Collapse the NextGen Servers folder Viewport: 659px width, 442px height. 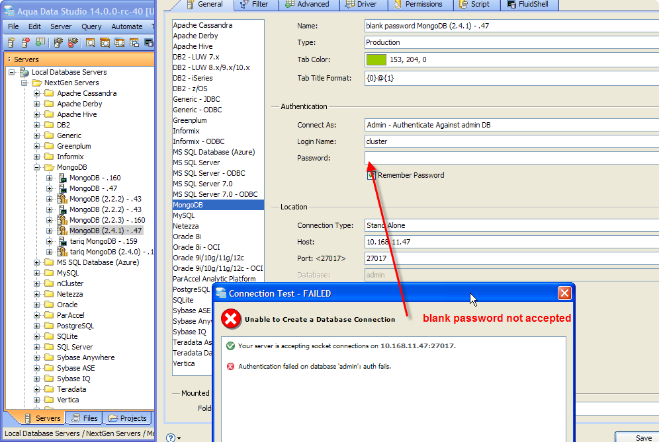[x=24, y=83]
